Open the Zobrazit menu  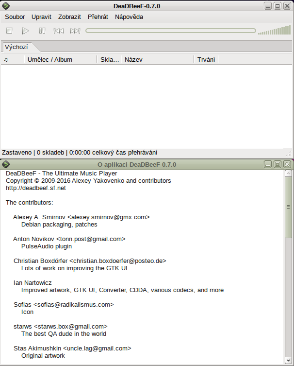click(69, 17)
